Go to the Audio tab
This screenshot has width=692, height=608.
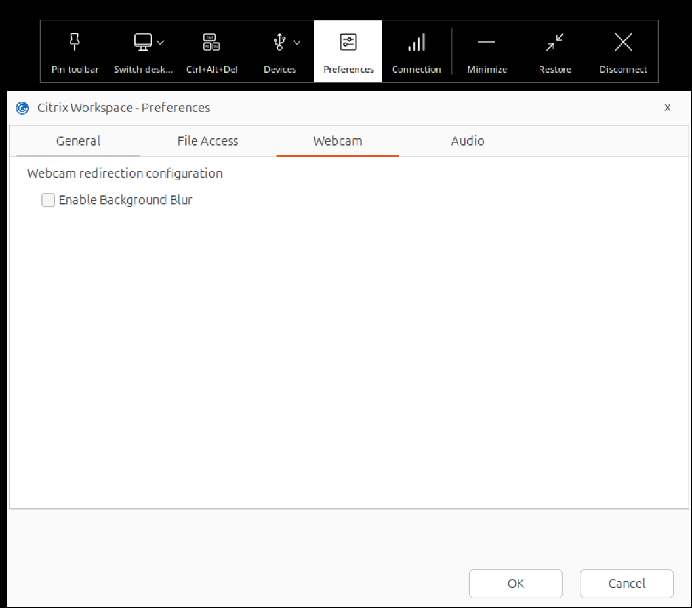(x=468, y=141)
